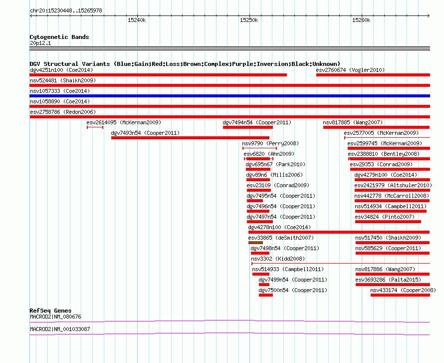Click the Cytogenetic Bands track title
Screen dimensions: 444x363
pyautogui.click(x=59, y=37)
